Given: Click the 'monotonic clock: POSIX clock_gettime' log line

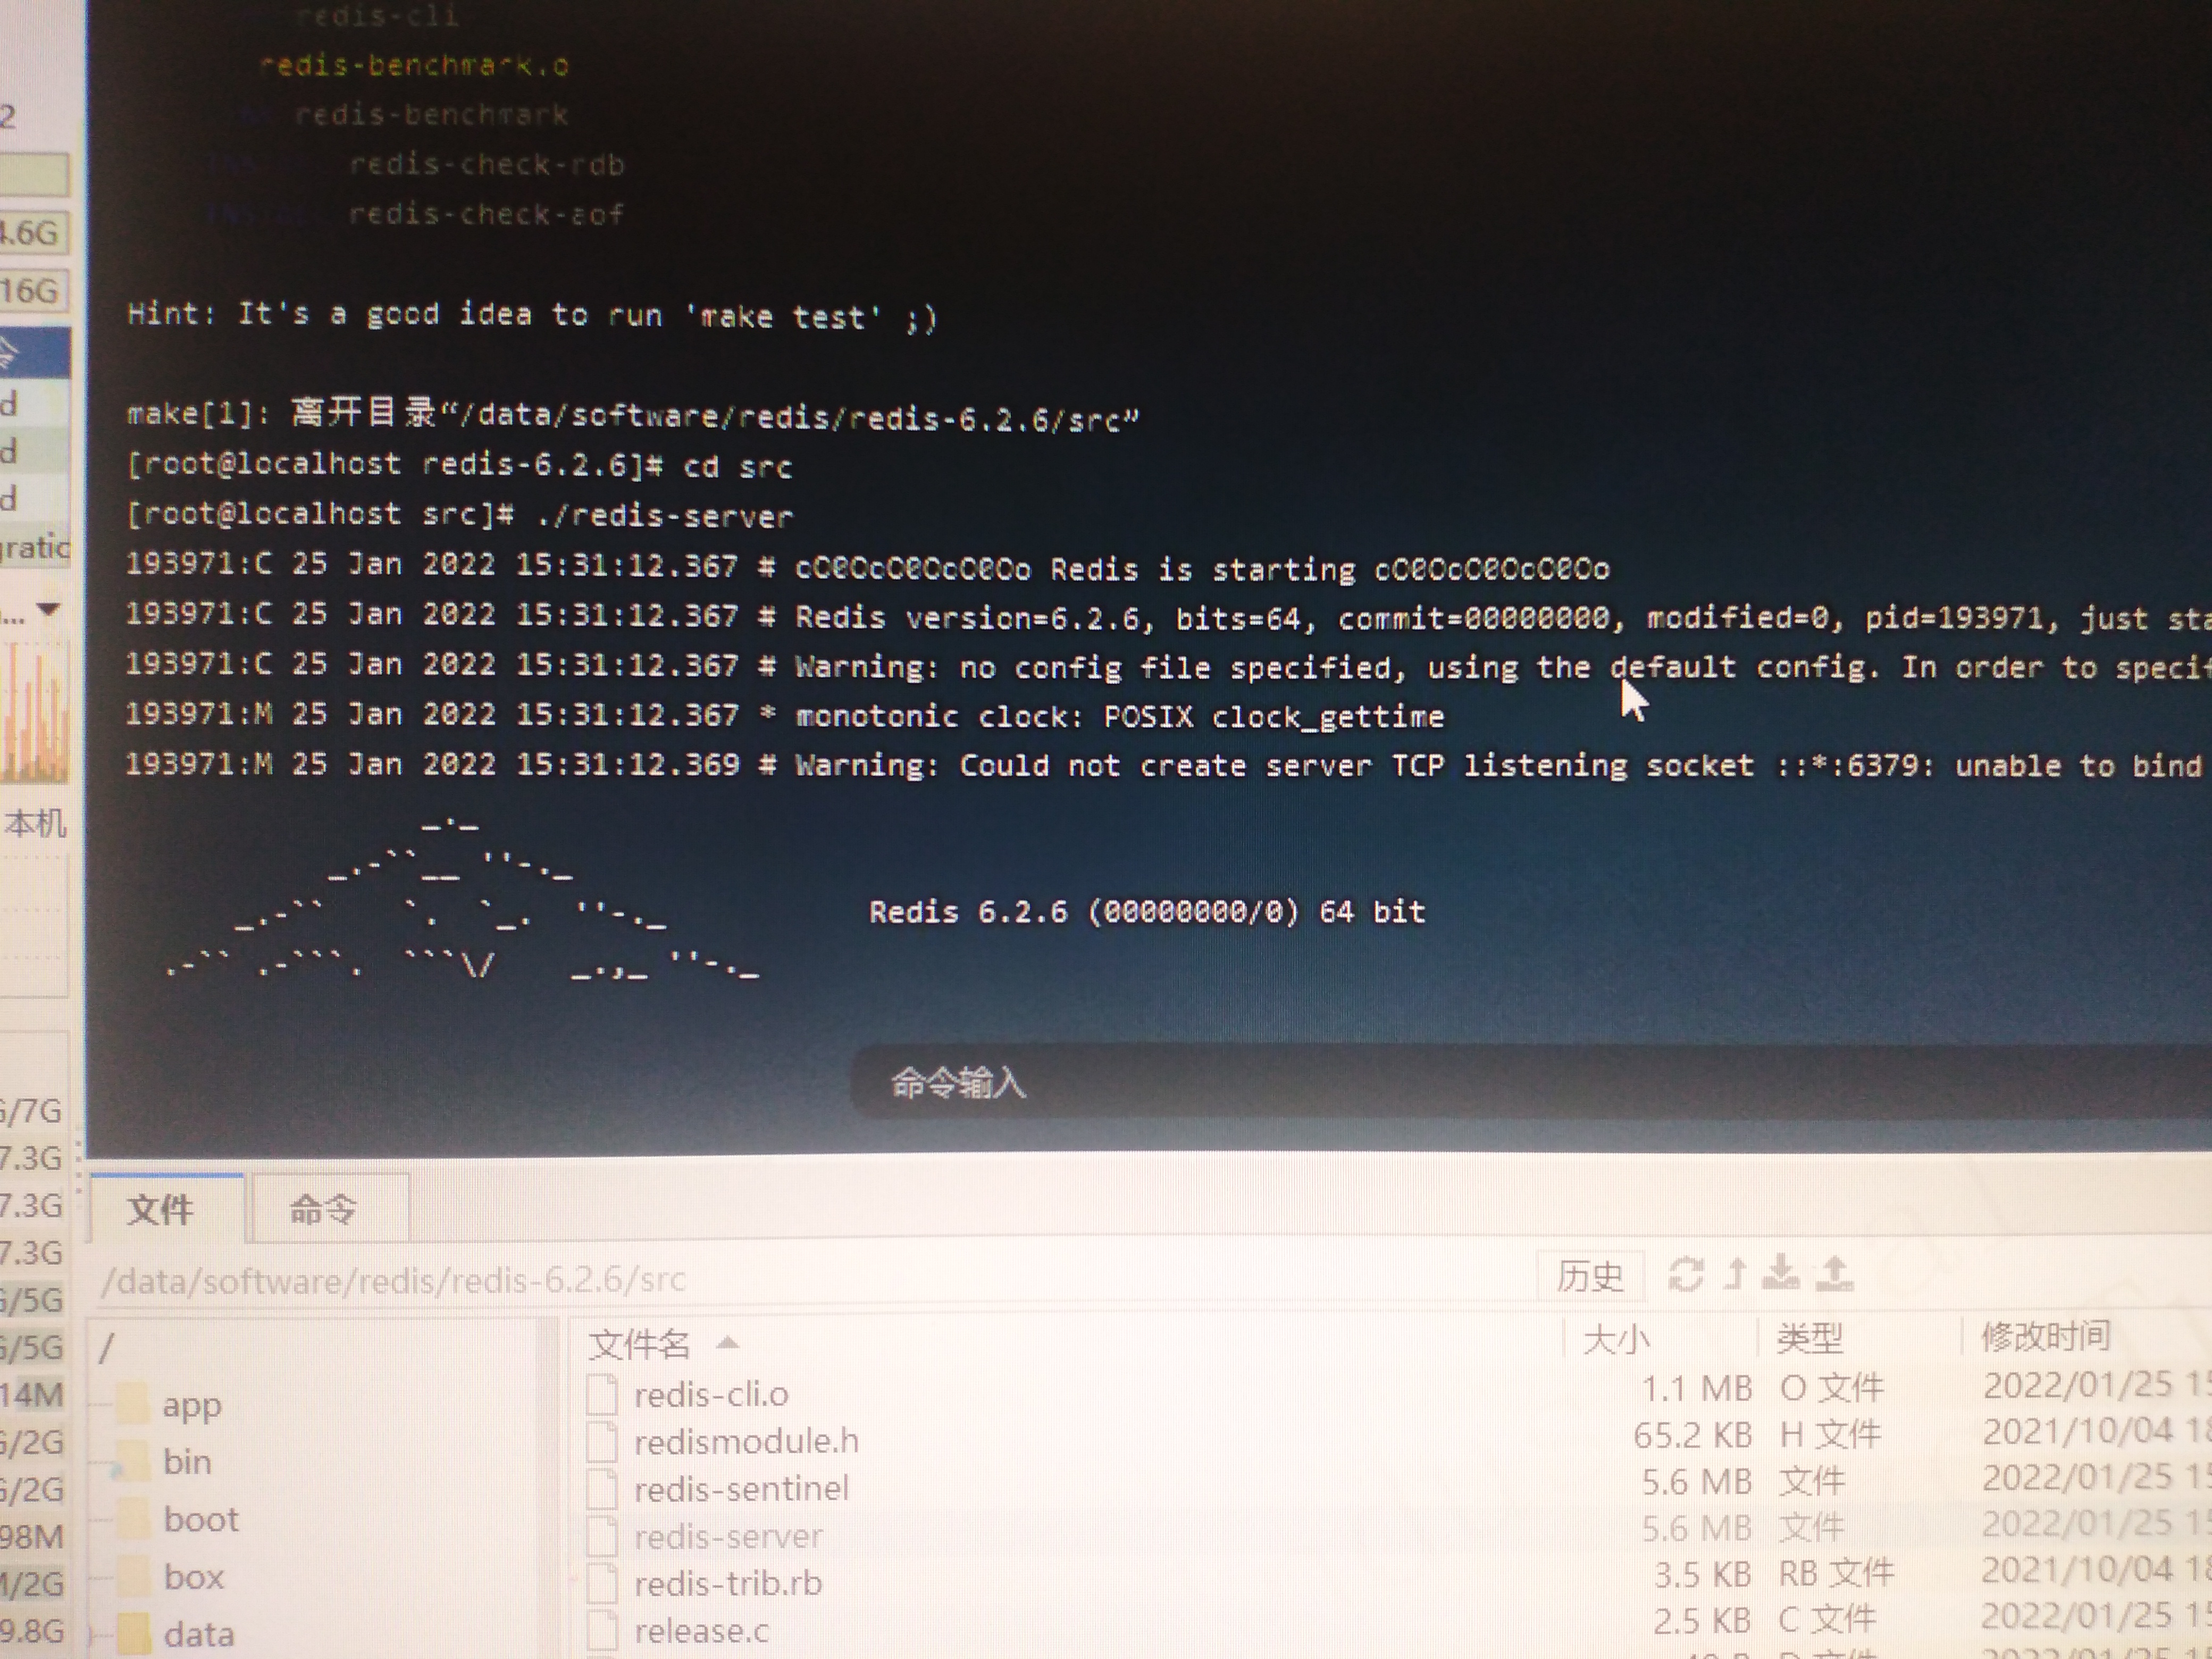Looking at the screenshot, I should [x=785, y=714].
